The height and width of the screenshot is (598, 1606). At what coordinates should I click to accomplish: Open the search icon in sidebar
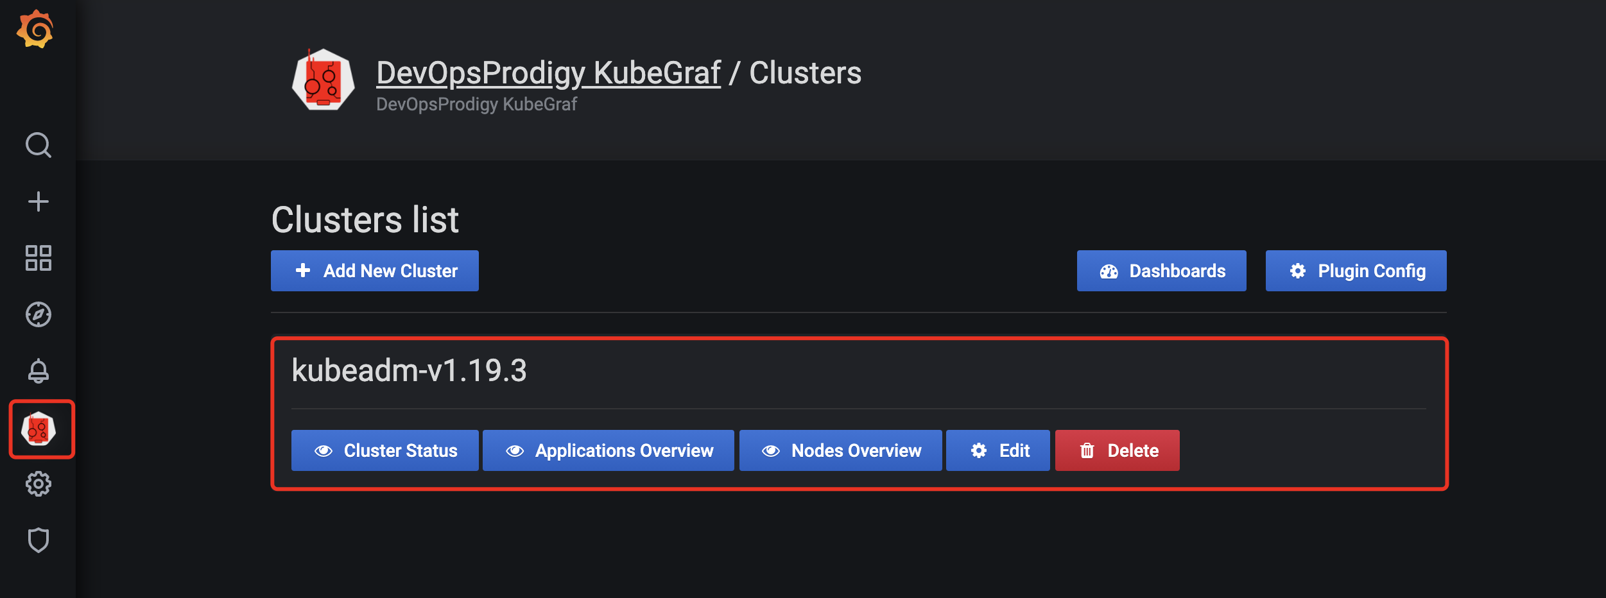click(x=39, y=145)
